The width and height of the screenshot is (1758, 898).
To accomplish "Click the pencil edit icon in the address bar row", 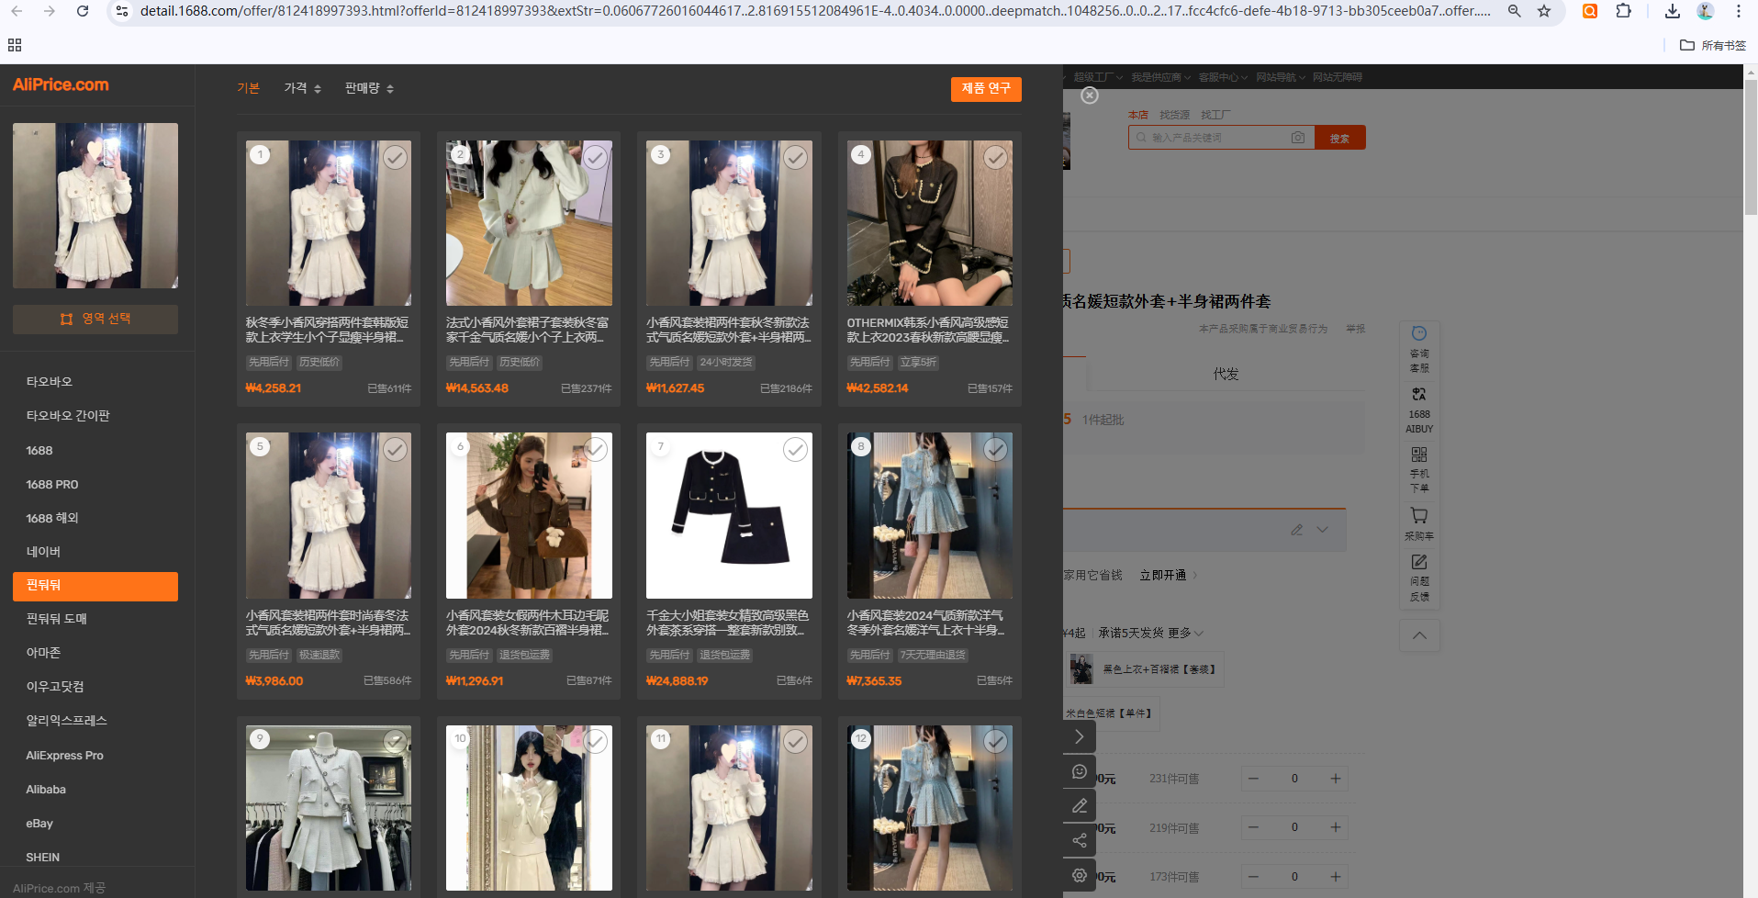I will point(1296,530).
